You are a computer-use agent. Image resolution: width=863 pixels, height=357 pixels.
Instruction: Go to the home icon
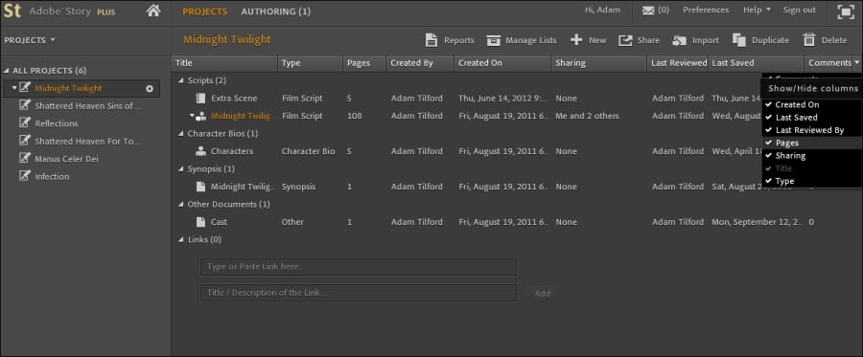click(153, 11)
